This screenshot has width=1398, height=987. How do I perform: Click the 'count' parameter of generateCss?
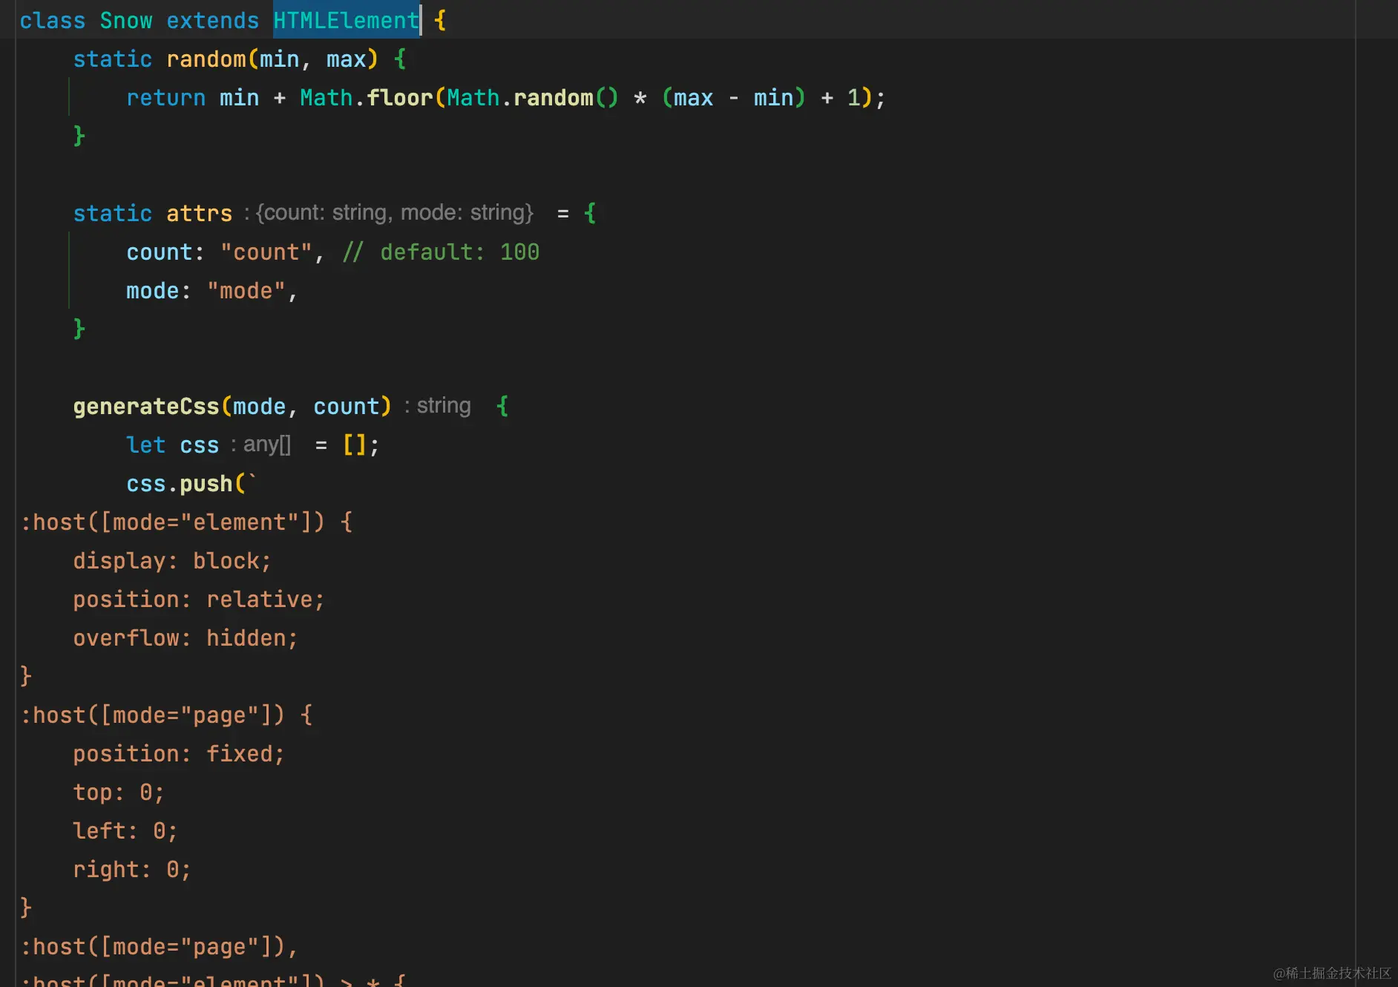[347, 406]
